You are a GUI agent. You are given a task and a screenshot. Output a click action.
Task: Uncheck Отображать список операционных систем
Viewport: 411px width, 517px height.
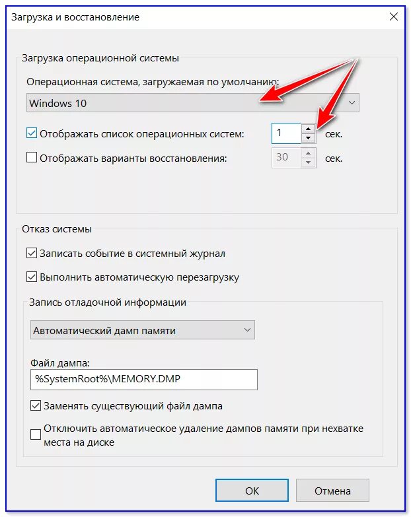pos(32,133)
